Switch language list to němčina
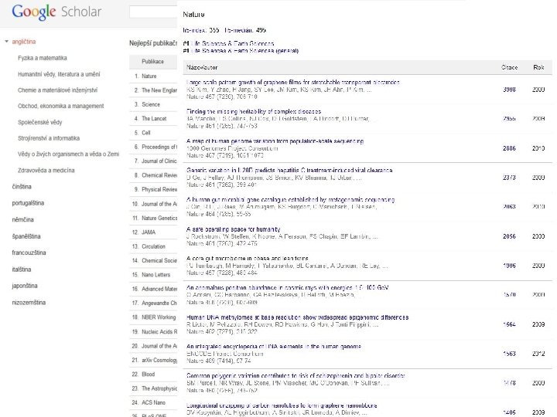Image resolution: width=557 pixels, height=417 pixels. point(22,220)
